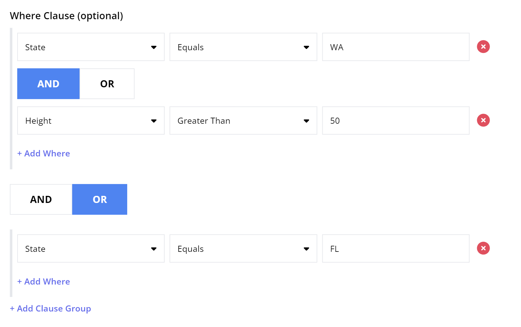Select AND in the first clause group
The height and width of the screenshot is (327, 521).
click(48, 84)
